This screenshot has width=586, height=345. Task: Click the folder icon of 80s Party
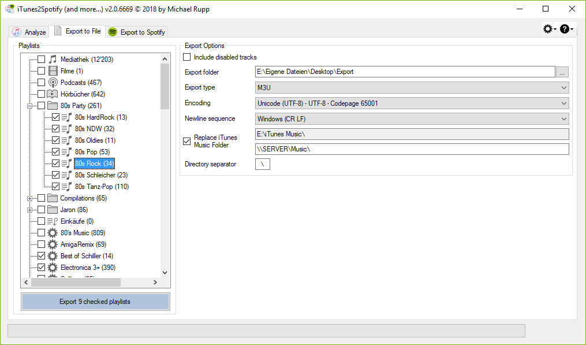[53, 106]
